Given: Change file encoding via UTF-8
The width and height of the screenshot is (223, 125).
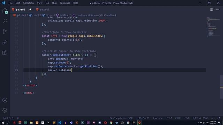Looking at the screenshot, I should click(169, 118).
